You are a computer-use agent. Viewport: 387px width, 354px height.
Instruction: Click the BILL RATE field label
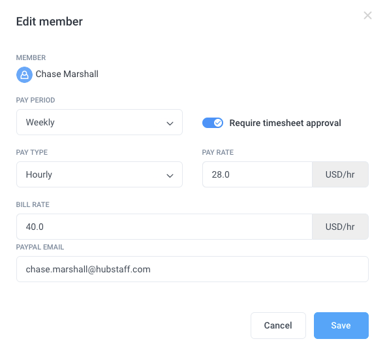(33, 204)
